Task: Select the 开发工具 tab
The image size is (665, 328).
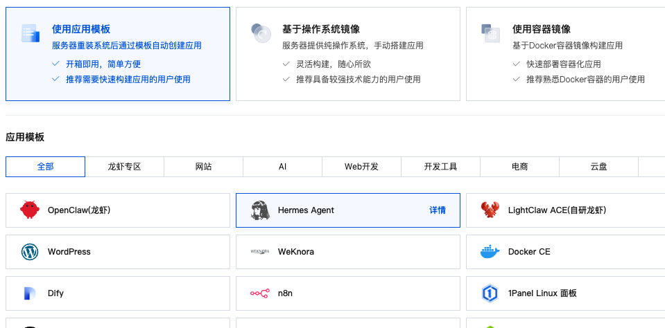Action: click(x=440, y=167)
